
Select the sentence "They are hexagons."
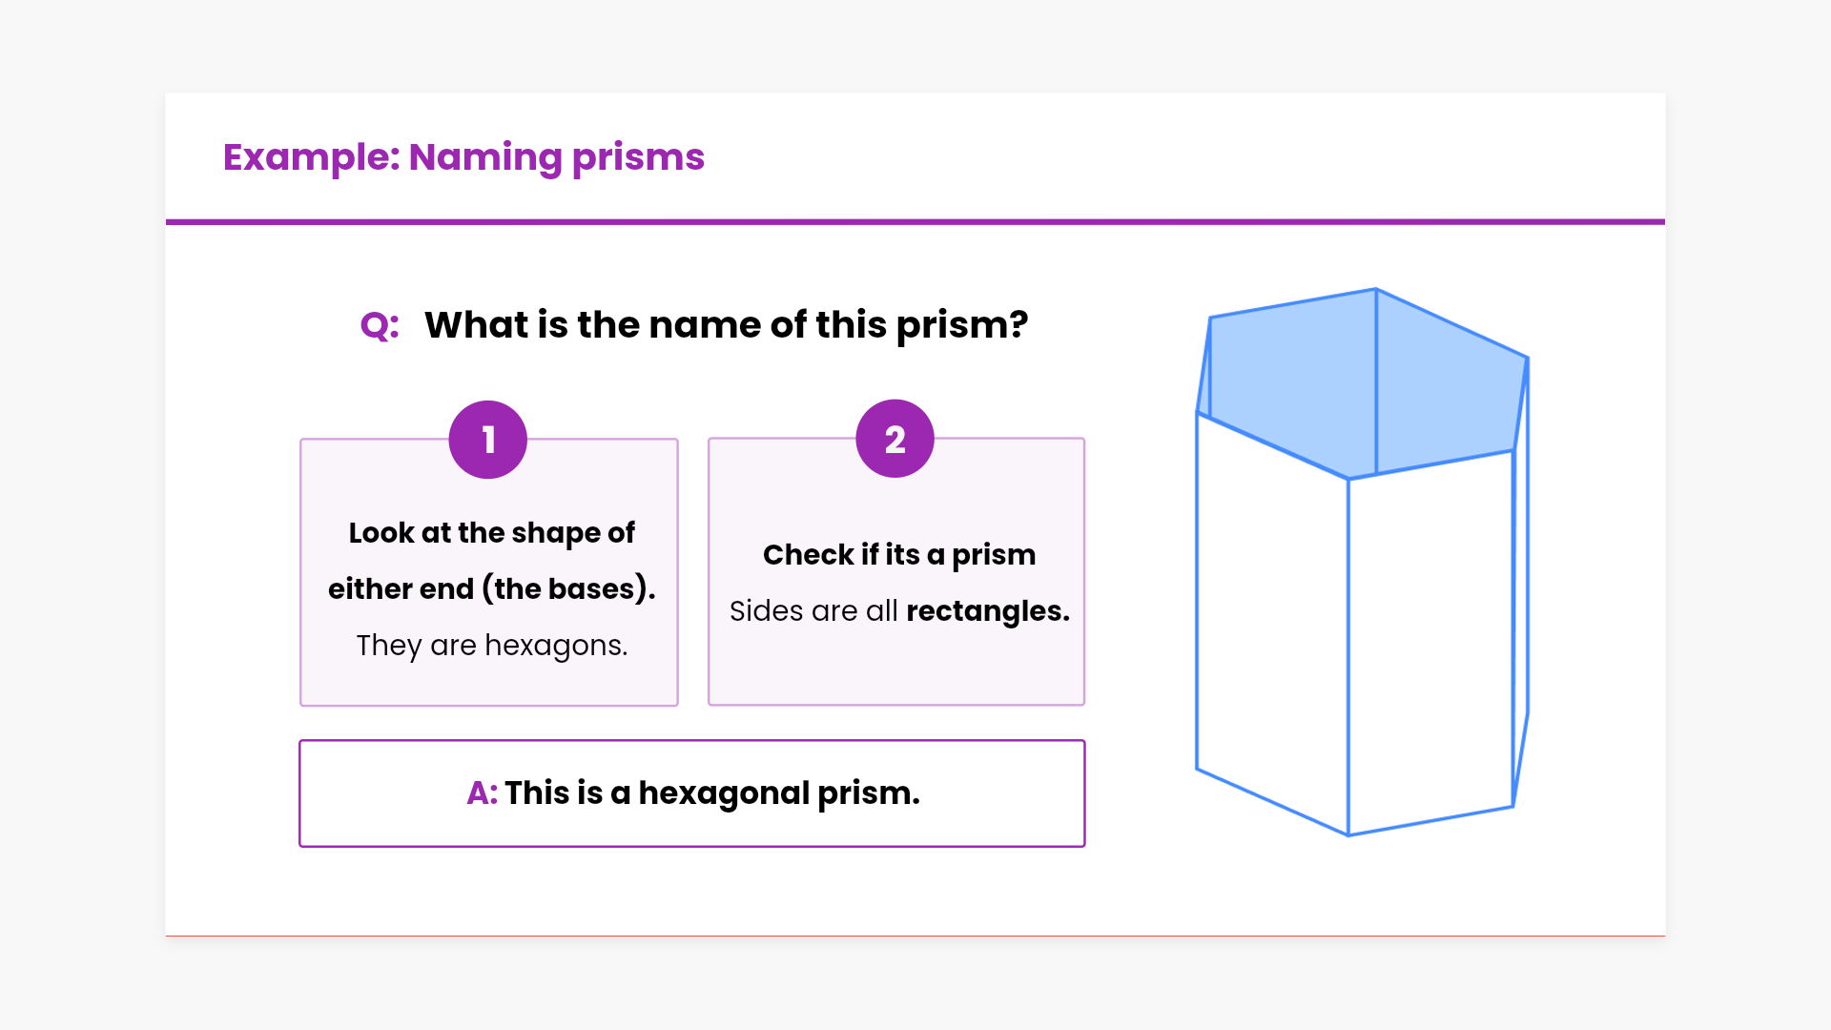click(491, 645)
